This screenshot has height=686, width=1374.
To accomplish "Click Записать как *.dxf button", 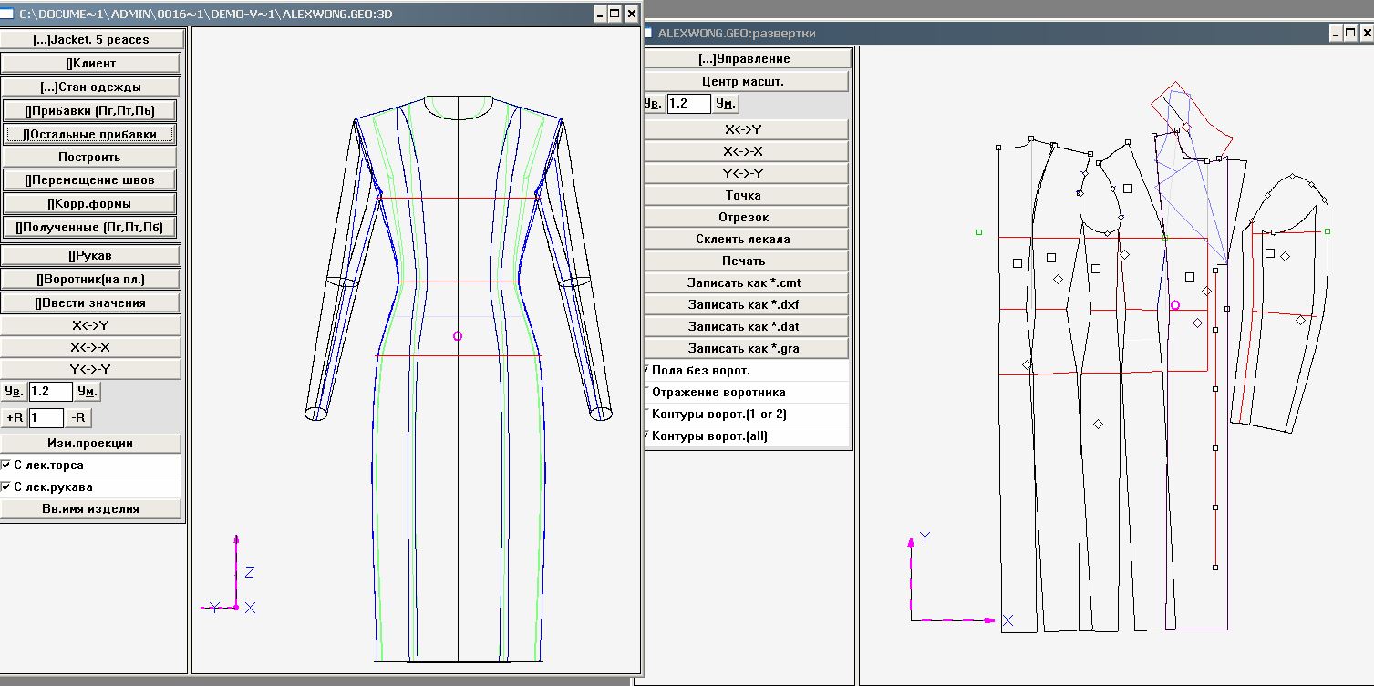I will click(x=745, y=305).
